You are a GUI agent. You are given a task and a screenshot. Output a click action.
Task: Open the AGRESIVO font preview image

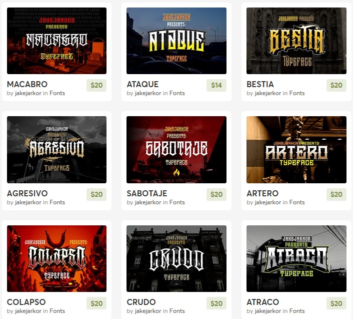(x=56, y=150)
